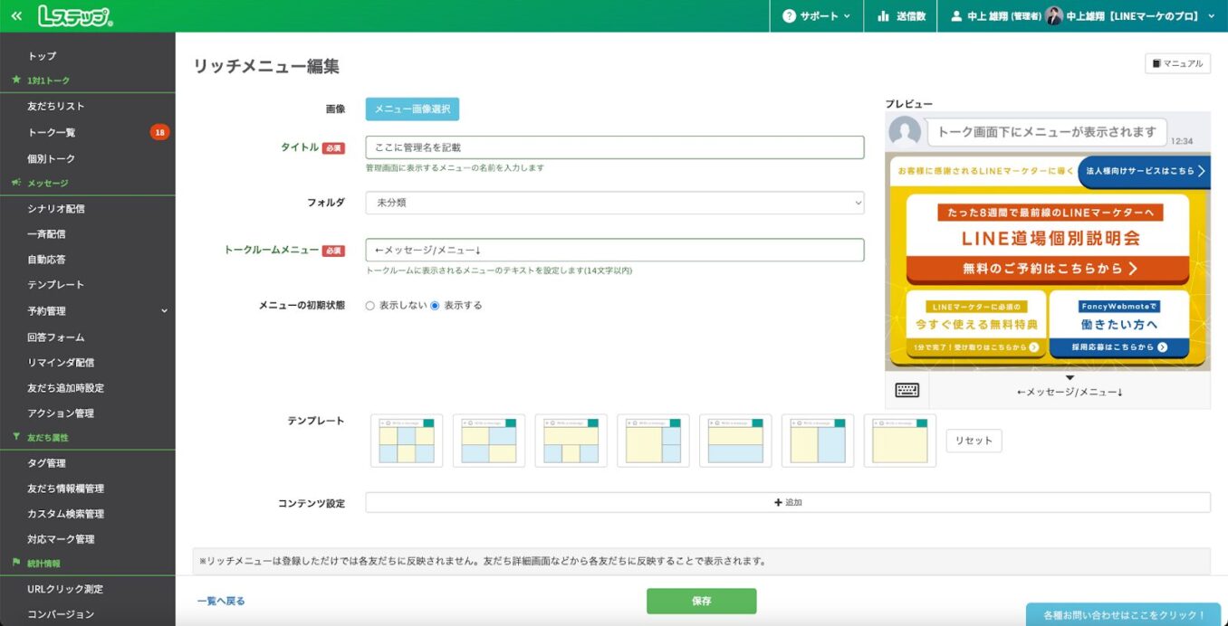Collapse the sidebar using the double-chevron icon
This screenshot has width=1228, height=626.
14,14
